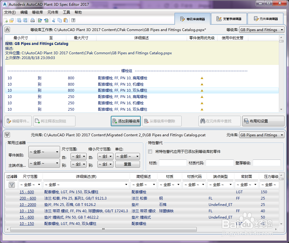This screenshot has width=289, height=243.
Task: Click the 重置 filter button
Action: (x=128, y=164)
